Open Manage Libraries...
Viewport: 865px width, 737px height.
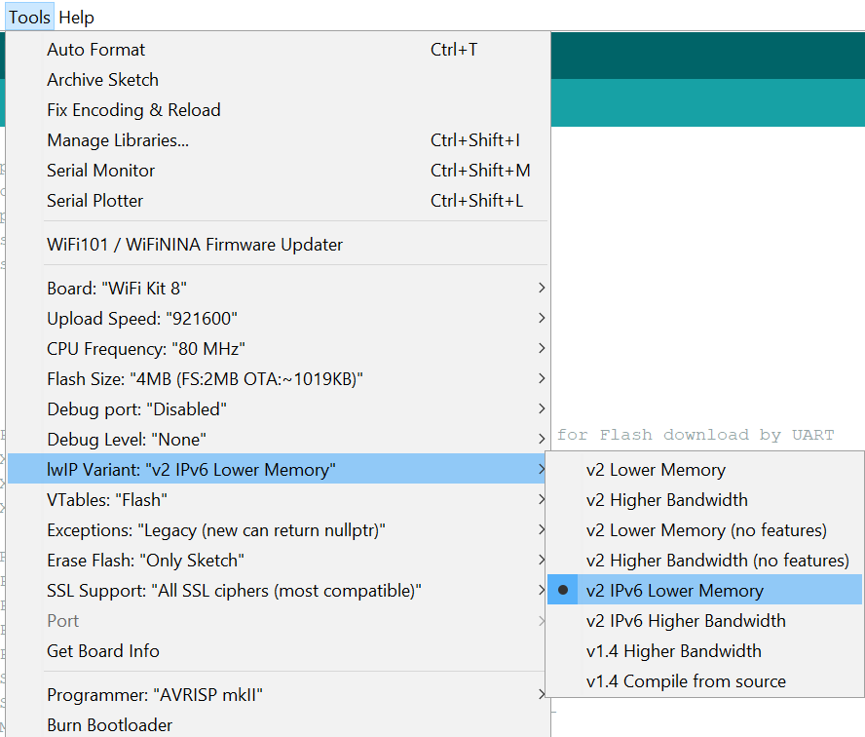point(279,140)
